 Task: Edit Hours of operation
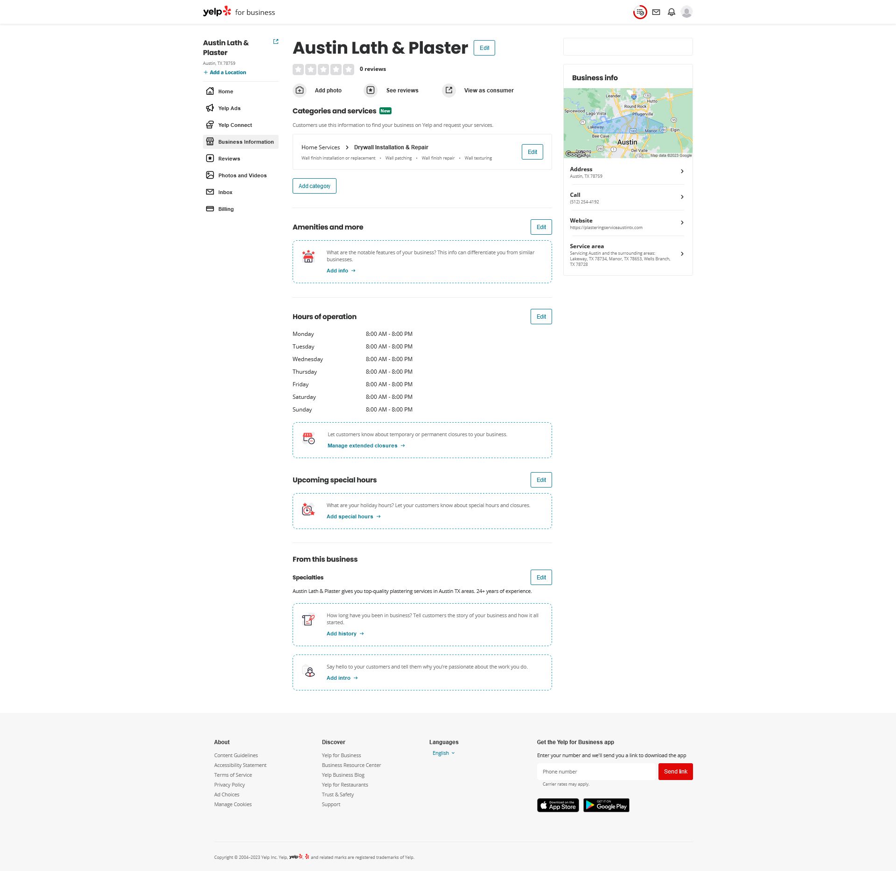[x=541, y=317]
